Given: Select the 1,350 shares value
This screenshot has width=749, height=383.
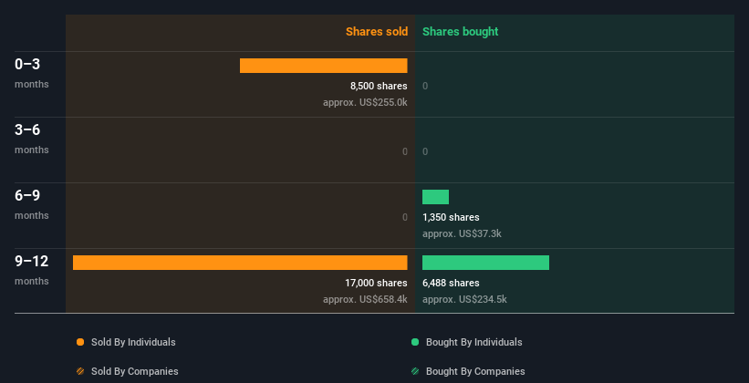Looking at the screenshot, I should tap(451, 217).
